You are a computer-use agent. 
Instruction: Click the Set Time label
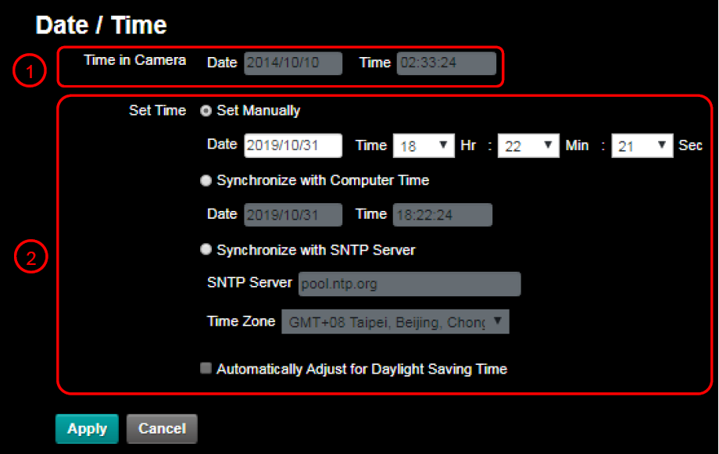coord(157,110)
